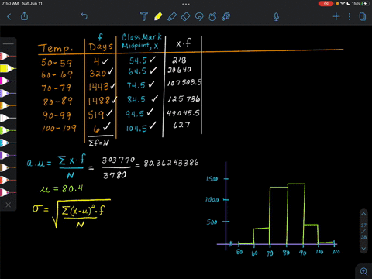372x279 pixels.
Task: Choose the orange pen preset
Action: tap(8, 105)
